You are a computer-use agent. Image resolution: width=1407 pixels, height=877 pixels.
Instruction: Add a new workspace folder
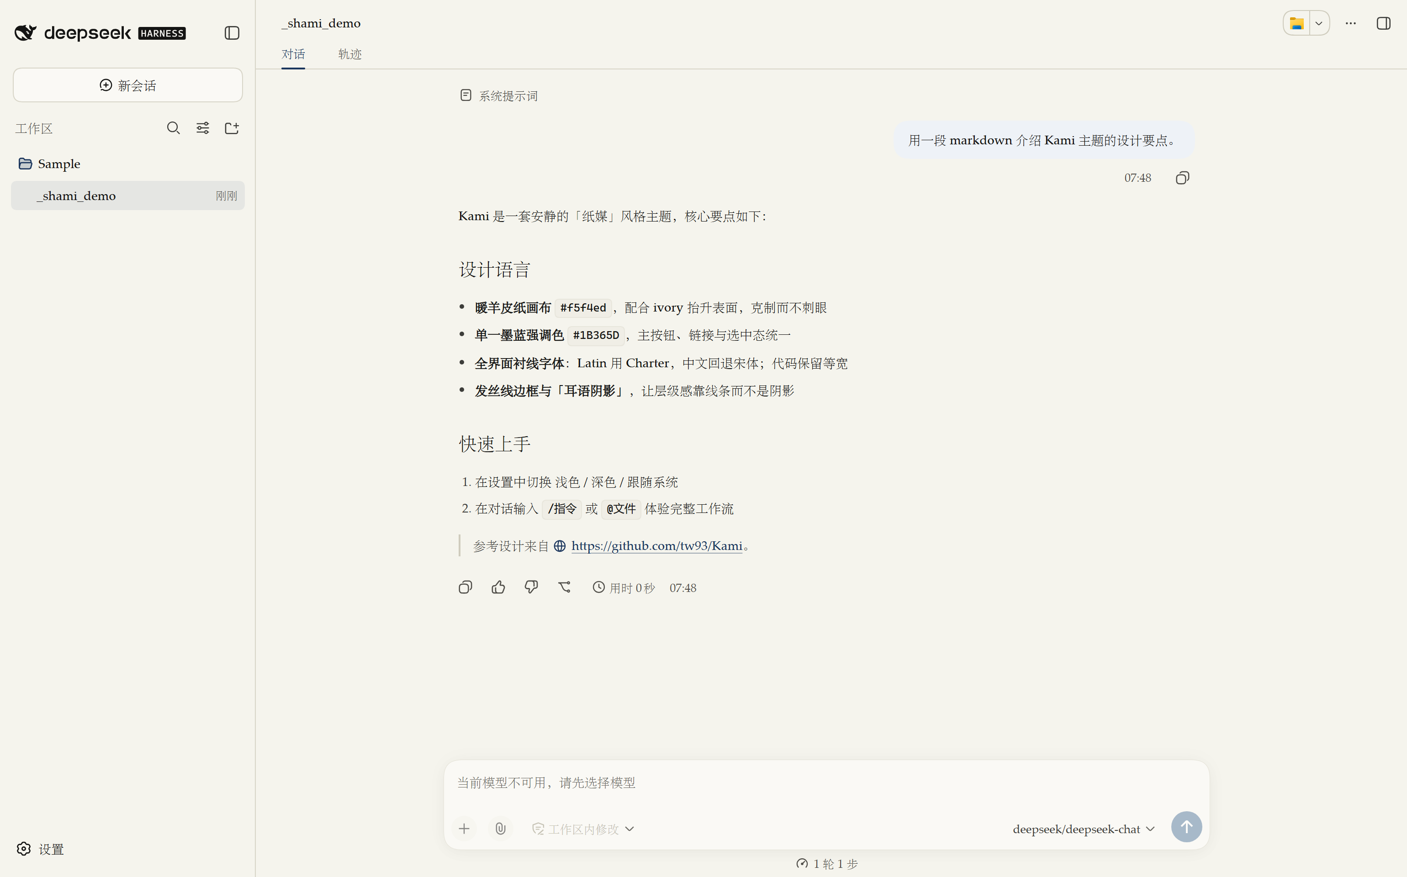point(232,128)
